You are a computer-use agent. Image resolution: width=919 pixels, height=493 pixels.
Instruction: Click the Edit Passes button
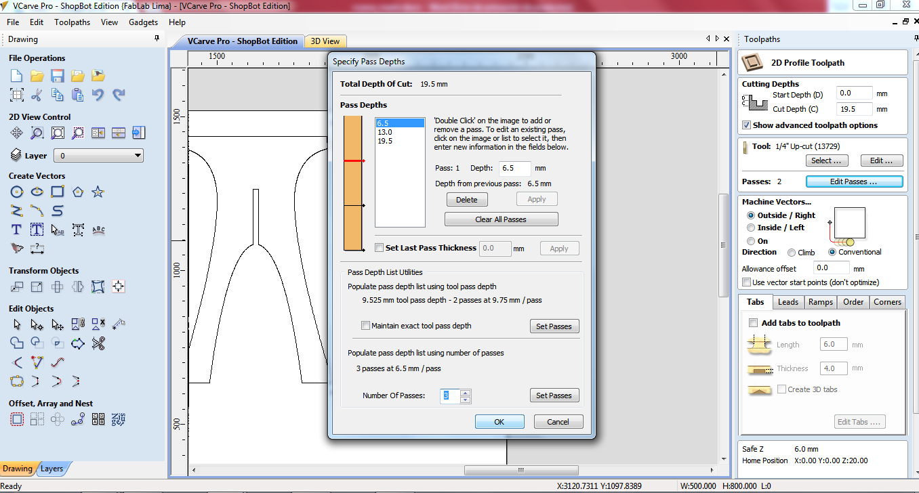click(x=854, y=181)
